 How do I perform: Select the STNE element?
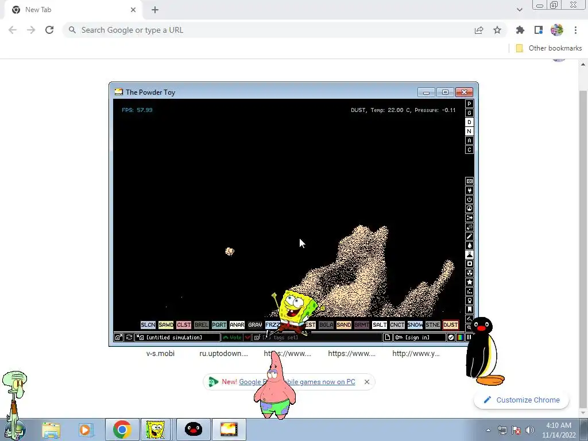coord(433,325)
